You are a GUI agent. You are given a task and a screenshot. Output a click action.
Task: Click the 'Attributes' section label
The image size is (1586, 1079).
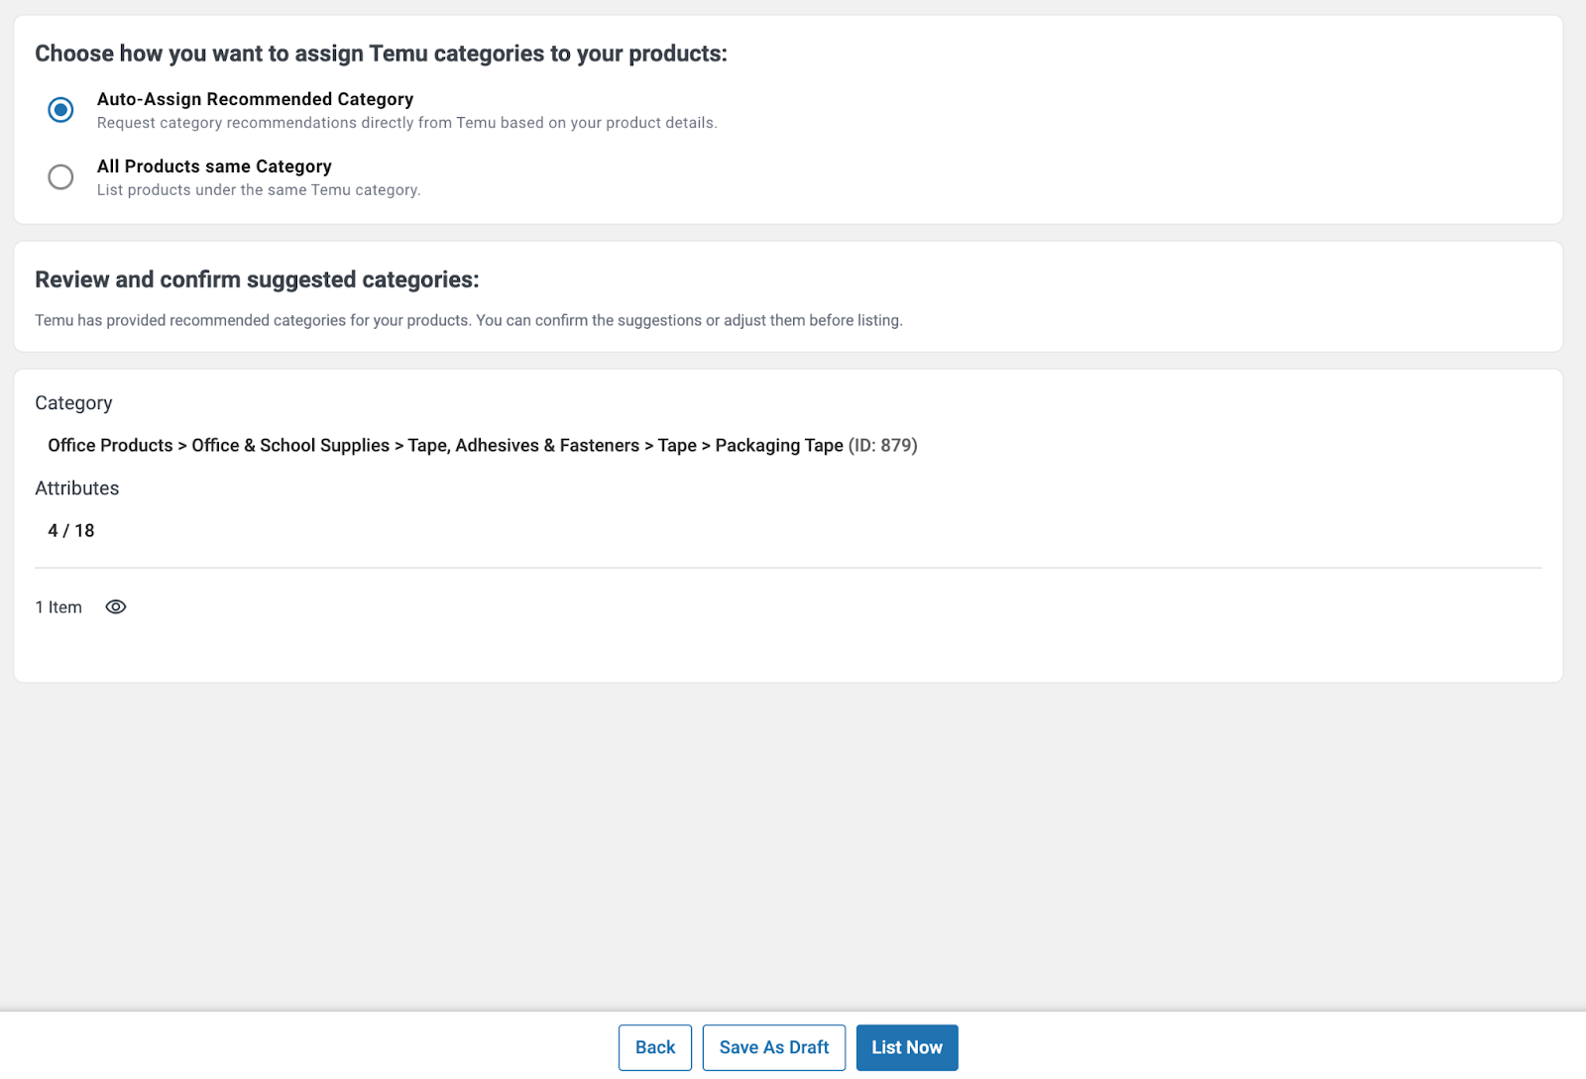click(x=77, y=488)
